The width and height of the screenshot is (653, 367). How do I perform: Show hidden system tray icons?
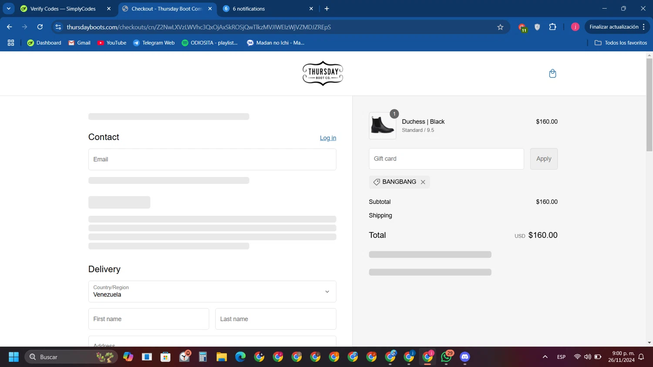tap(545, 357)
